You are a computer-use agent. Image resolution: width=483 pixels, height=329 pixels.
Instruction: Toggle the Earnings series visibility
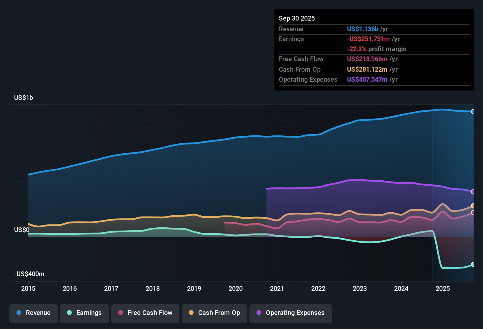tap(84, 313)
